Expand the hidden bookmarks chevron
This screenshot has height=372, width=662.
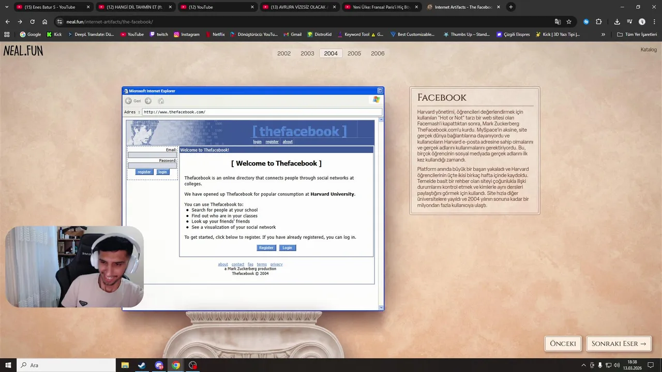click(x=603, y=34)
